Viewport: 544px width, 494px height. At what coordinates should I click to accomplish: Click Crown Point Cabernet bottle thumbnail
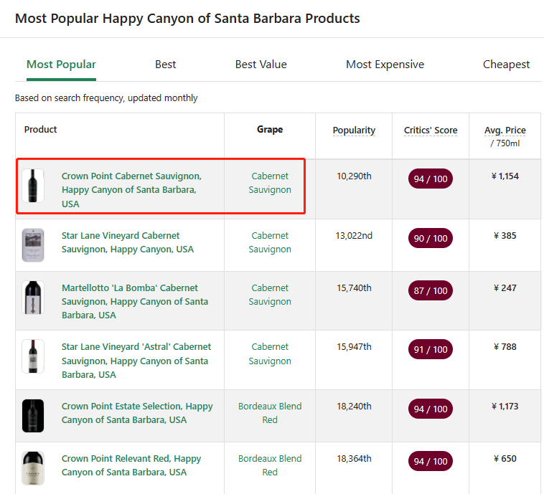33,186
